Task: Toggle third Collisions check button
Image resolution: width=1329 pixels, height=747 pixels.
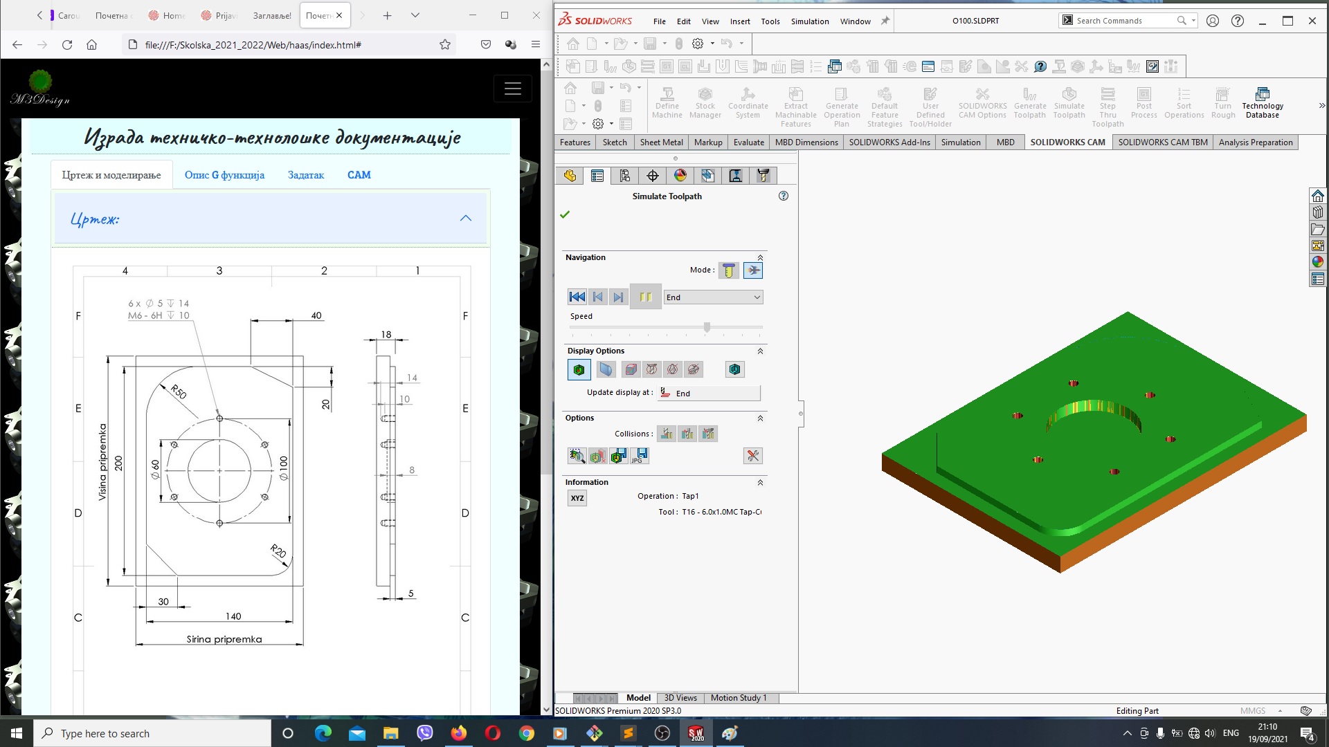Action: coord(708,434)
